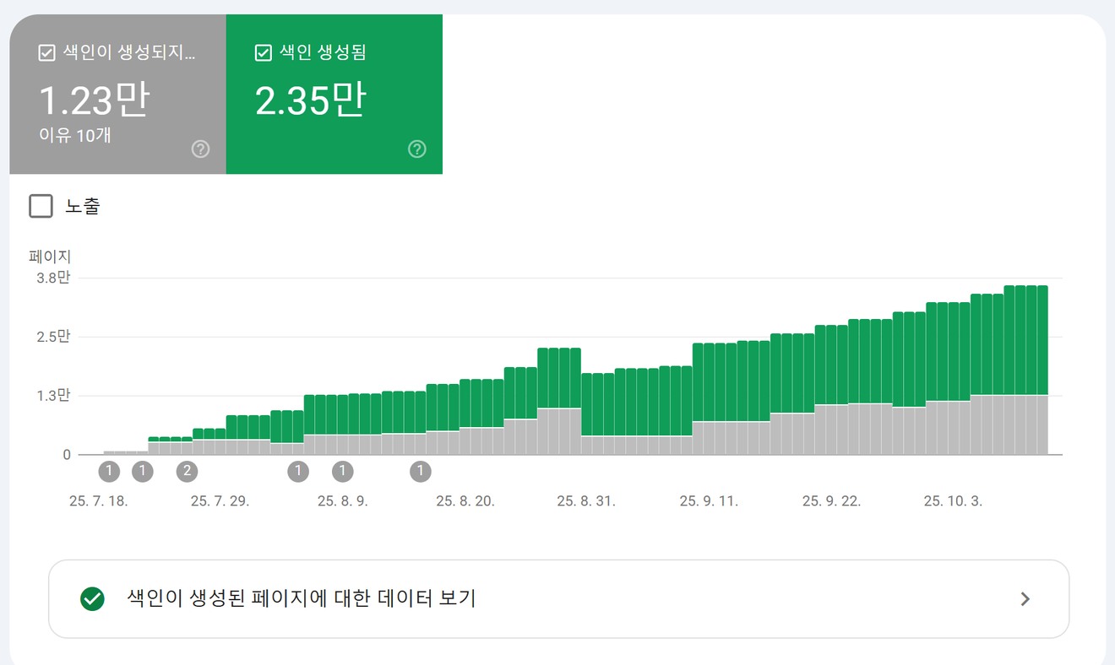Click the rightmost annotation marker under the chart

420,471
